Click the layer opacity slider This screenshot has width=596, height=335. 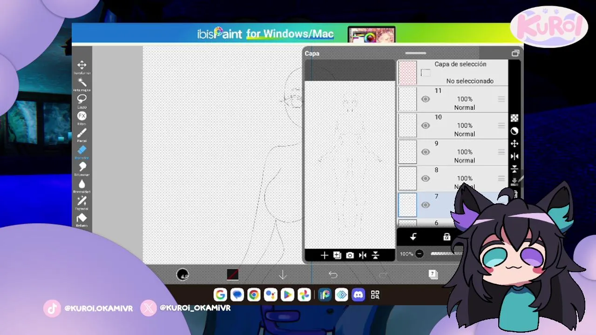[446, 254]
